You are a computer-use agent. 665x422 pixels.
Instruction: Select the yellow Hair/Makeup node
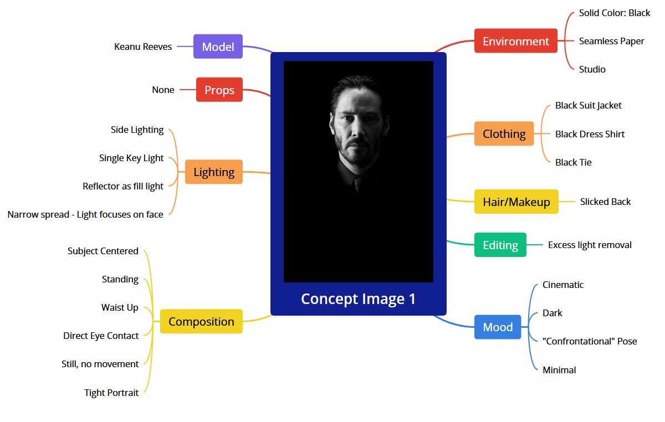(516, 202)
